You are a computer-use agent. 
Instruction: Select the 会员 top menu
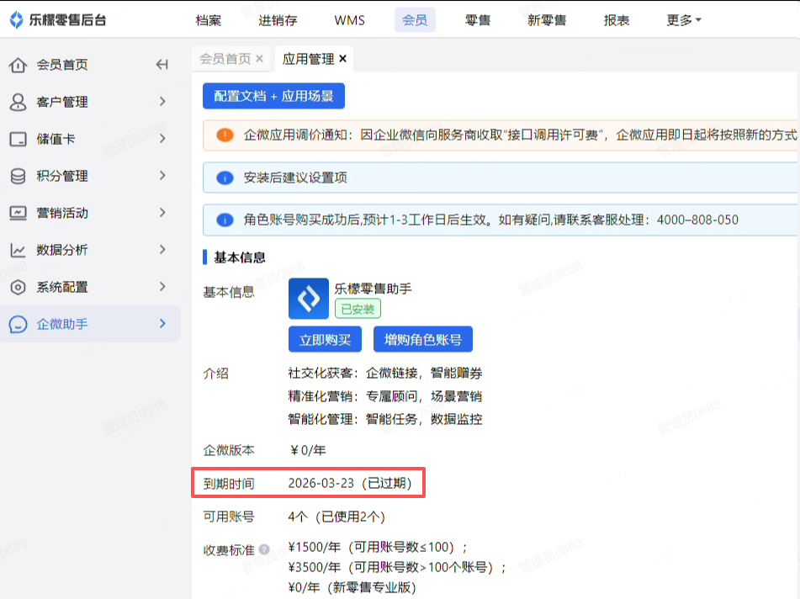click(x=415, y=20)
